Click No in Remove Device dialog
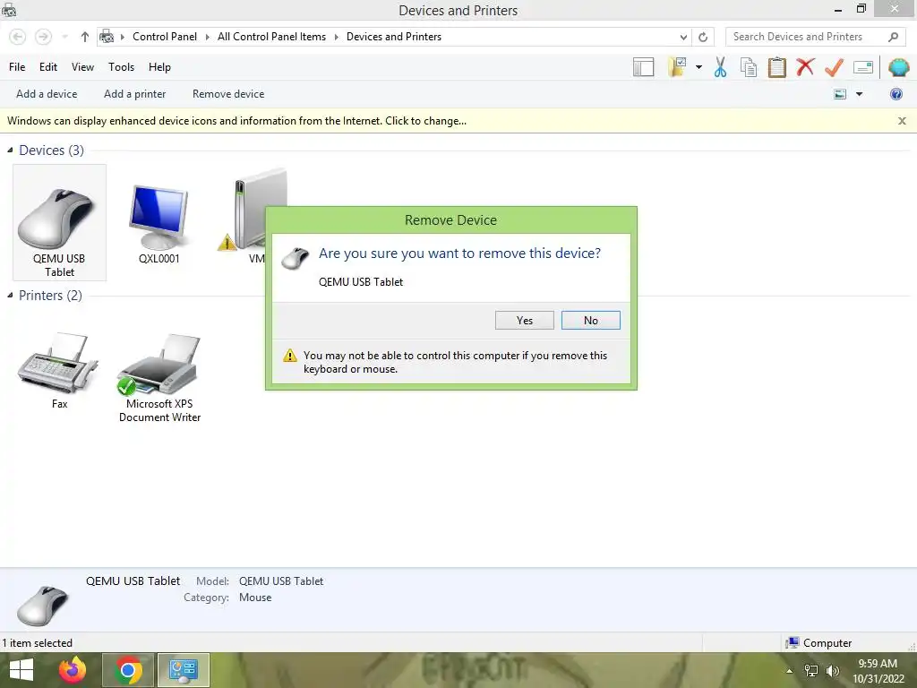917x688 pixels. [590, 320]
